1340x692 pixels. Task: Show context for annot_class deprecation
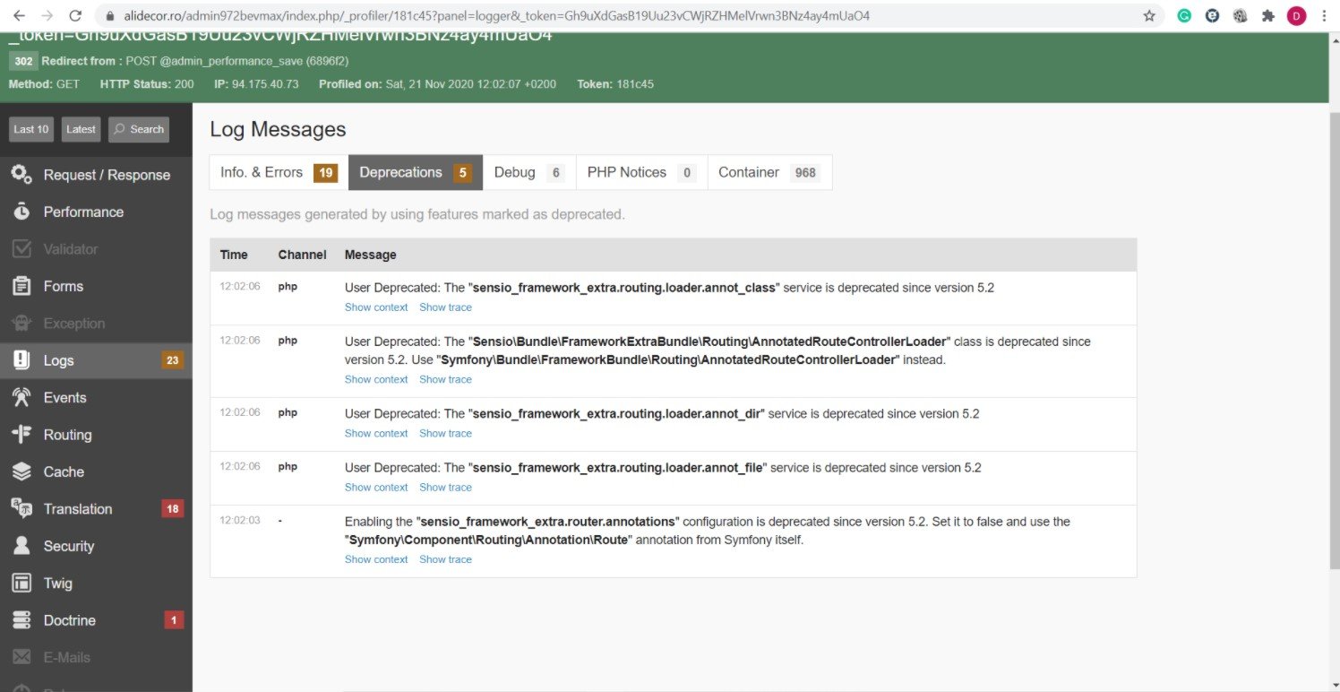pyautogui.click(x=376, y=307)
